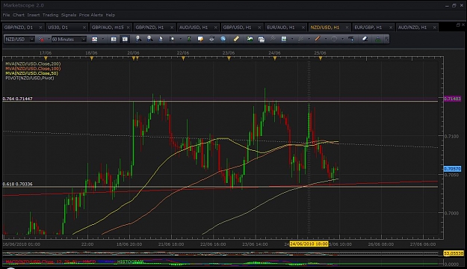Click the blue current price tag 0.70570

[452, 169]
